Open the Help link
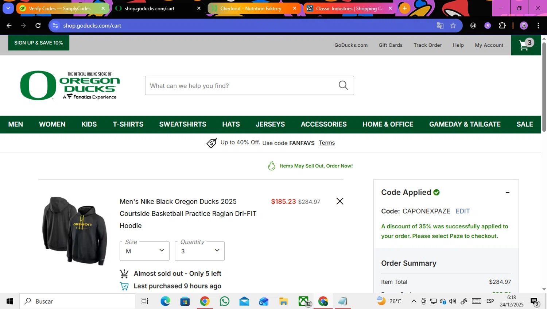This screenshot has width=547, height=309. coord(458,45)
